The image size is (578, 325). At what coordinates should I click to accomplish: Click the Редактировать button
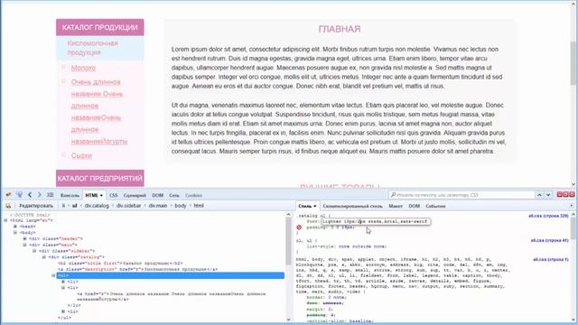tap(36, 206)
